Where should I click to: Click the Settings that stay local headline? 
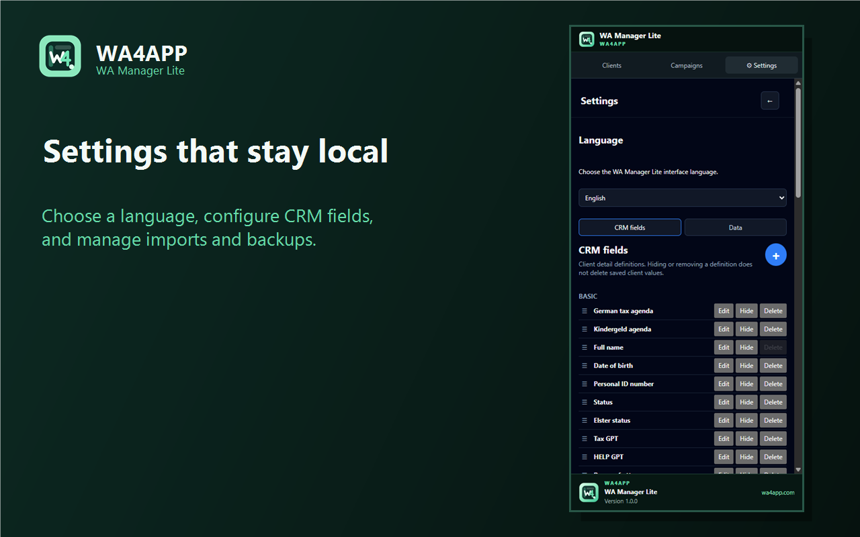tap(216, 152)
